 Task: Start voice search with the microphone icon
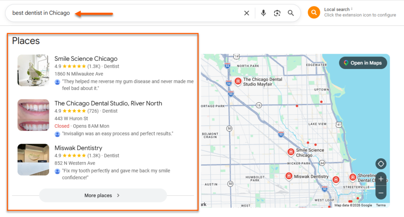(263, 13)
